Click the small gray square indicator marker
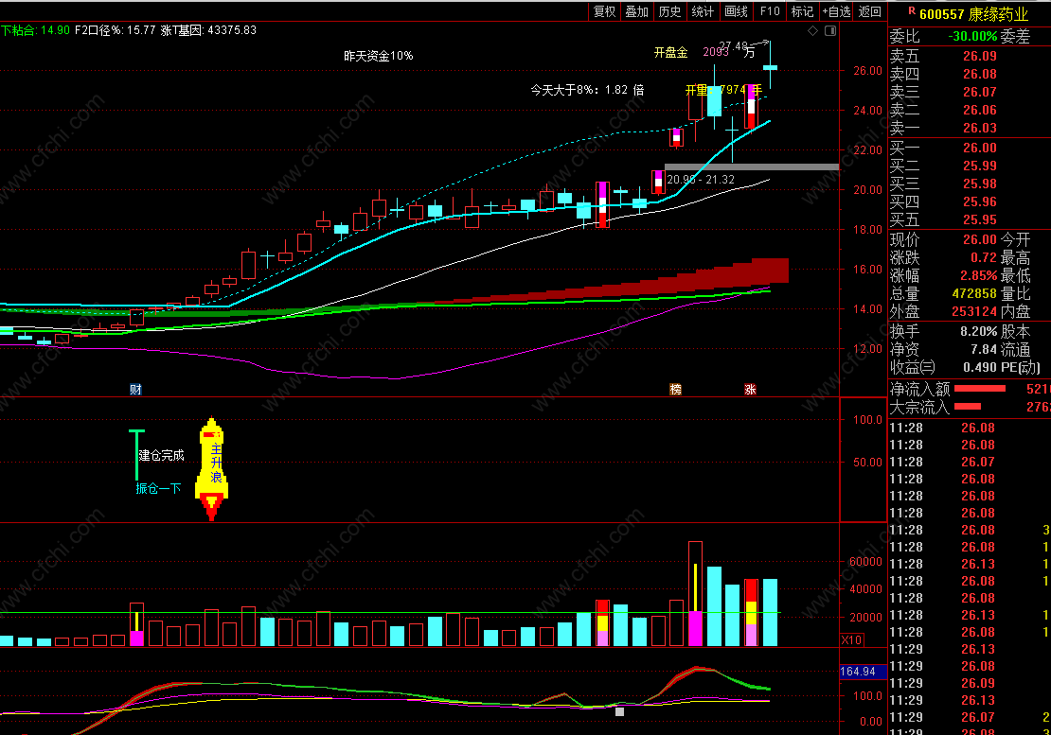 [619, 711]
